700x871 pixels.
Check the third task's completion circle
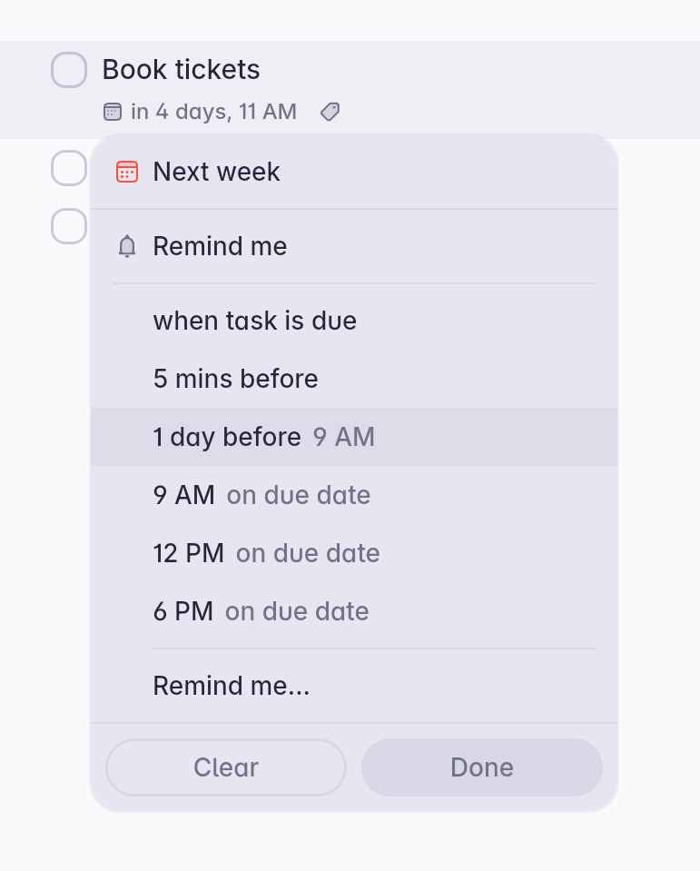coord(69,226)
